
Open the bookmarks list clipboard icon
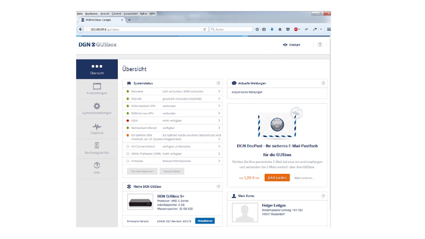click(264, 29)
